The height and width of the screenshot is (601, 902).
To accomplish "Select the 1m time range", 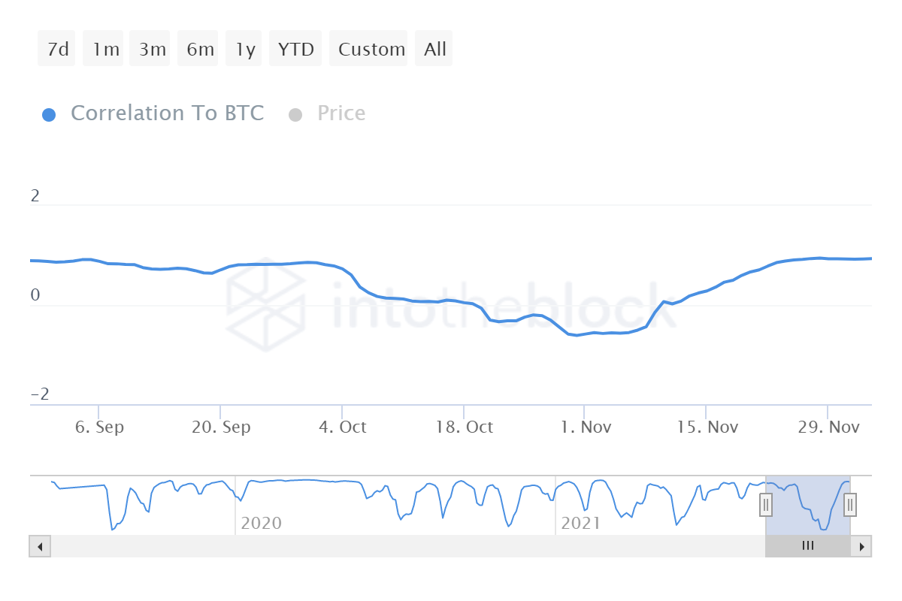I will [x=104, y=49].
